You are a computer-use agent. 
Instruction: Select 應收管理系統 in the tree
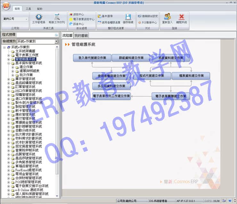pos(25,115)
